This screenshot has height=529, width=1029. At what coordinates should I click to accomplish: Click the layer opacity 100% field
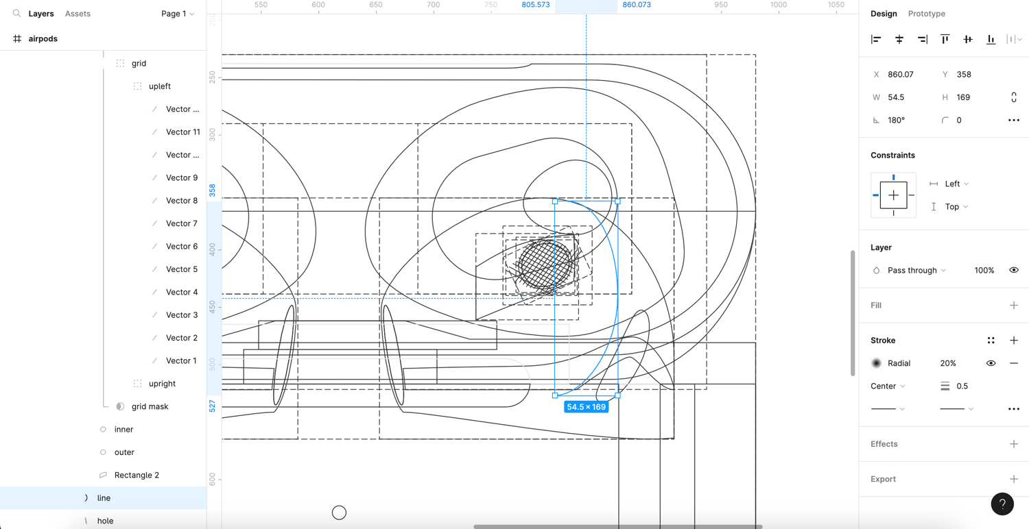pyautogui.click(x=984, y=271)
